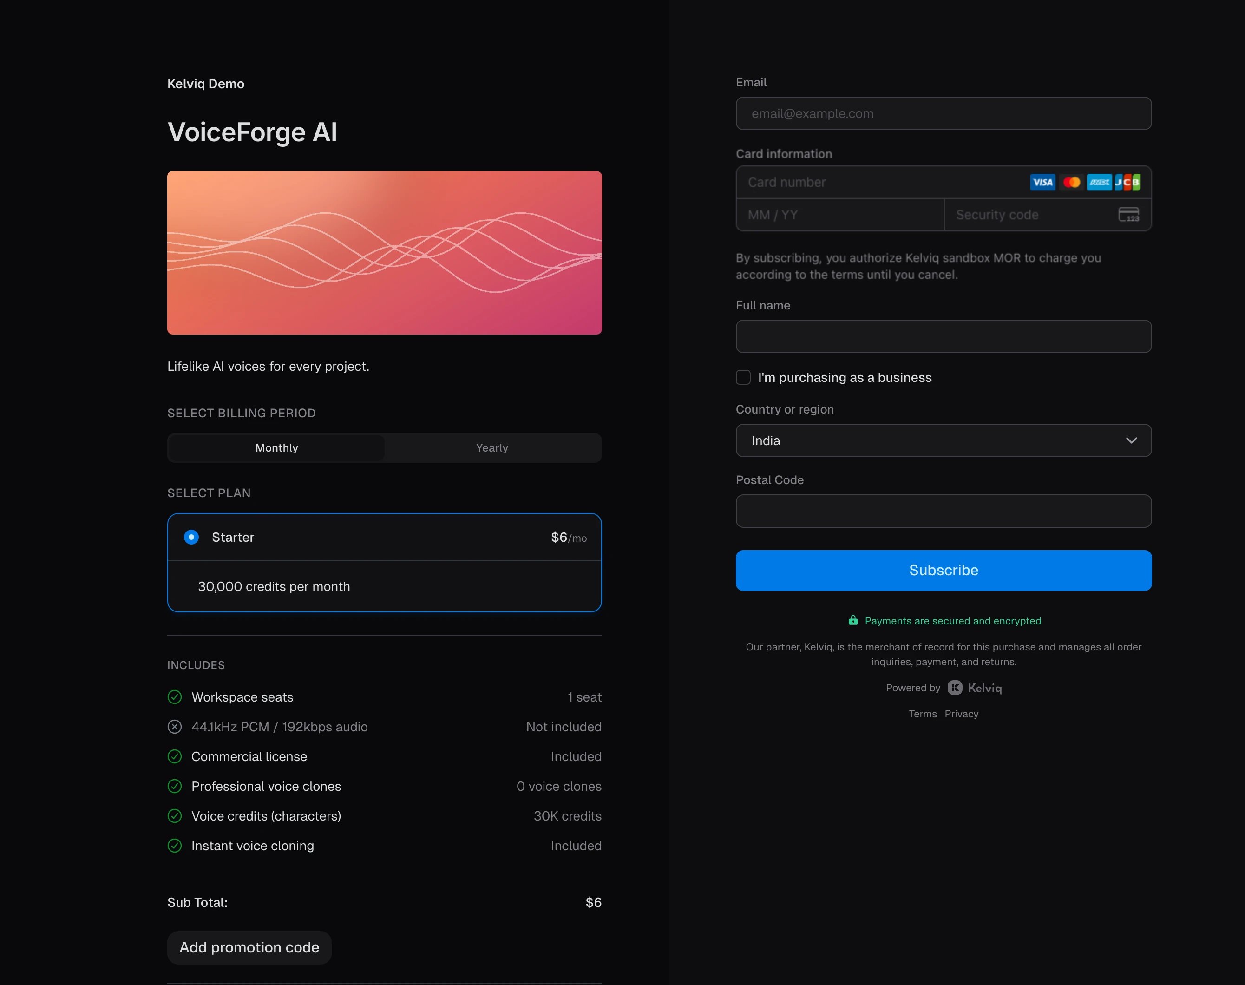Click the "1 seat" value
The image size is (1245, 985).
tap(584, 696)
